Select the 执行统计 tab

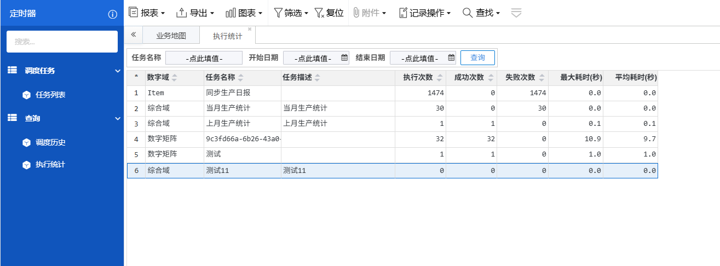(227, 36)
